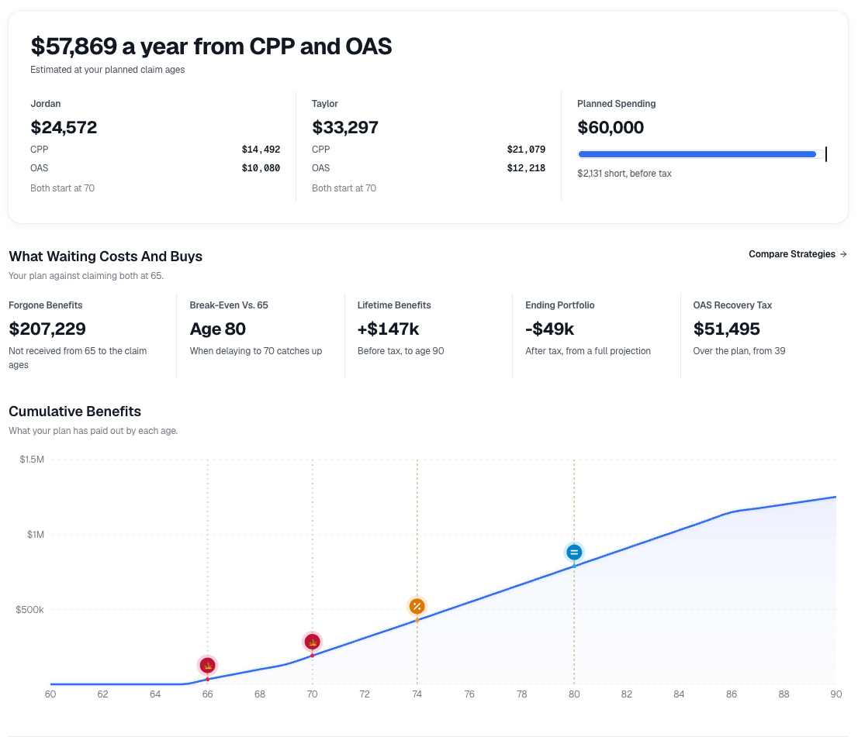Select Jordan's OAS amount $10,080
Viewport: 858px width, 737px height.
click(x=261, y=168)
